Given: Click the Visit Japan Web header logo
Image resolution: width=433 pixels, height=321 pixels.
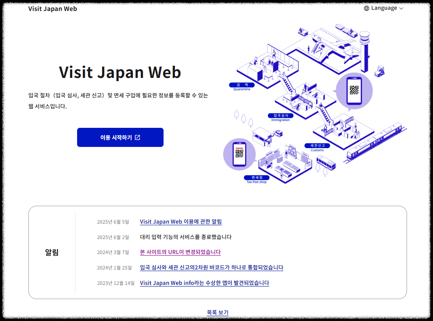Looking at the screenshot, I should coord(52,9).
